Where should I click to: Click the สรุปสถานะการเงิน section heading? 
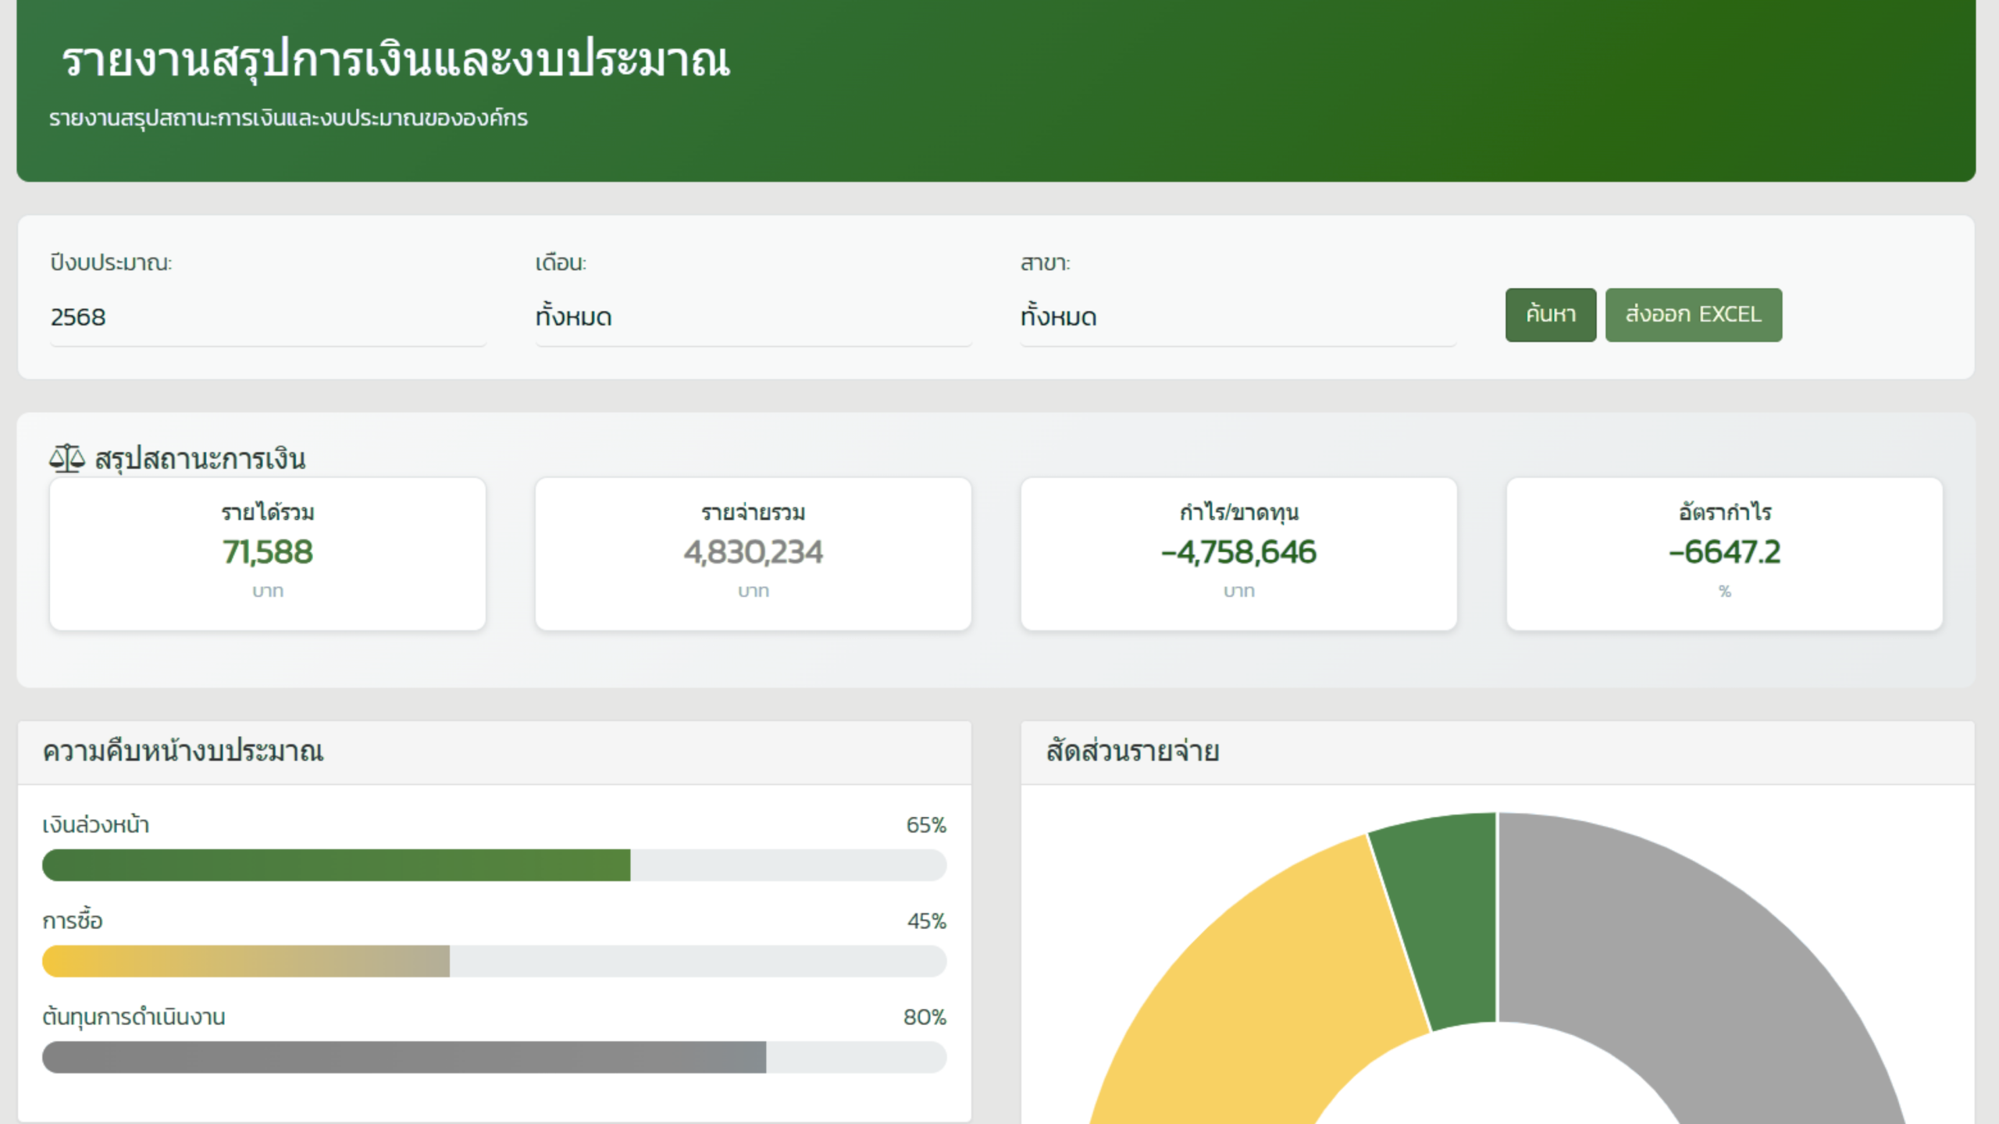click(200, 458)
